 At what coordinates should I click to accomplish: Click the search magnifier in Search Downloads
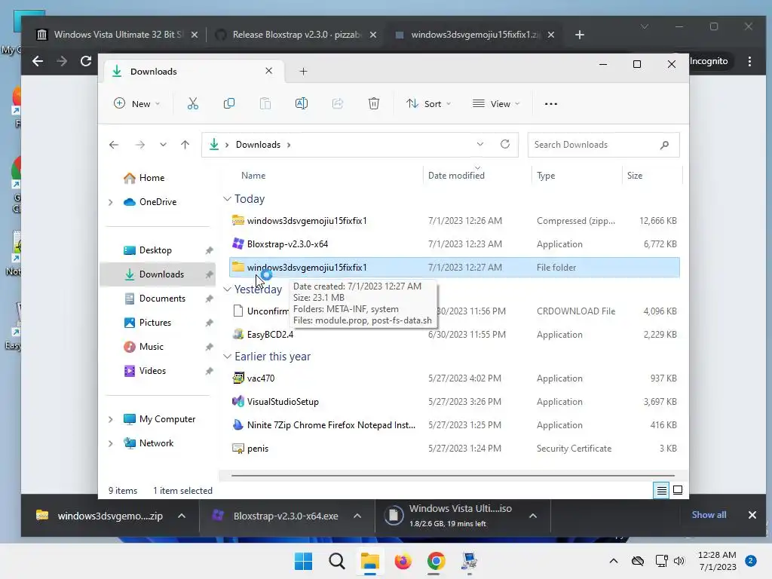(664, 145)
